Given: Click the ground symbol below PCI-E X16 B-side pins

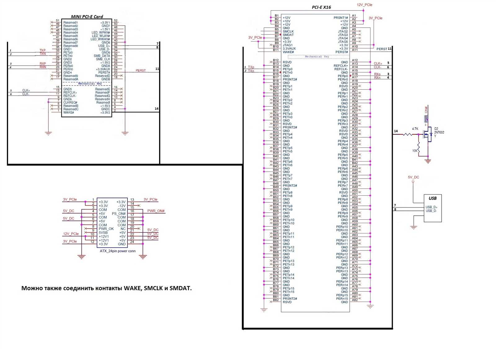Looking at the screenshot, I should tap(264, 310).
